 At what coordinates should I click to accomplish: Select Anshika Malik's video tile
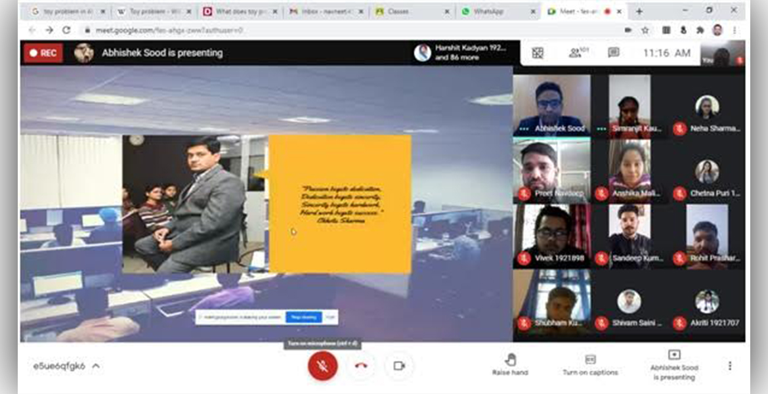point(629,171)
